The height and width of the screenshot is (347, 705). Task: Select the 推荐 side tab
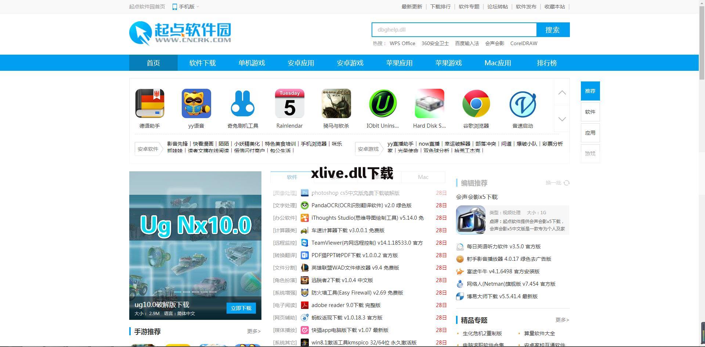(590, 91)
